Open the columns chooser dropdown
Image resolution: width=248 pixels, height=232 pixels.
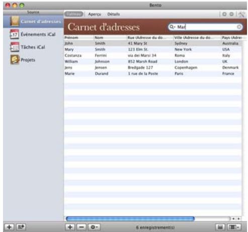click(234, 227)
